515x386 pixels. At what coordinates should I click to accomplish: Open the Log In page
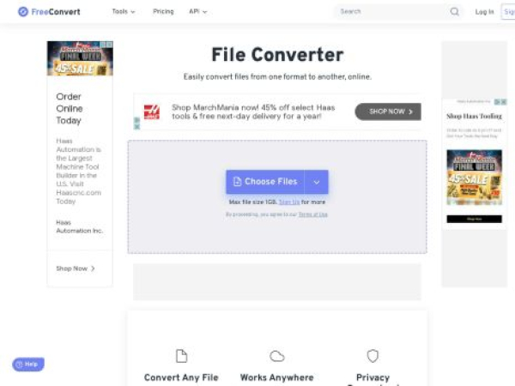click(x=484, y=12)
